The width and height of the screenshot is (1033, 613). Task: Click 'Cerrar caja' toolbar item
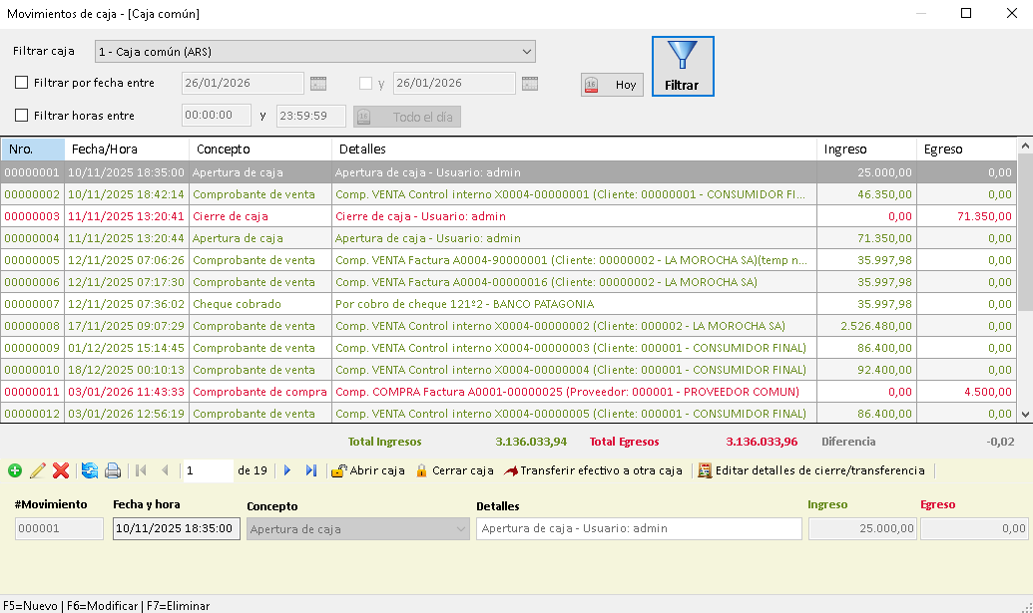pyautogui.click(x=454, y=470)
